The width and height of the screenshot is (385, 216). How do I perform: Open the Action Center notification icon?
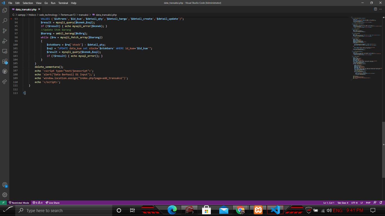[x=373, y=210]
